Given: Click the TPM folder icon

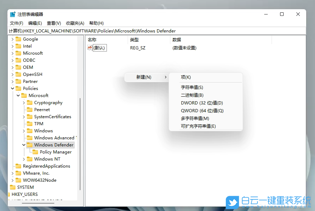Looking at the screenshot, I should 30,123.
